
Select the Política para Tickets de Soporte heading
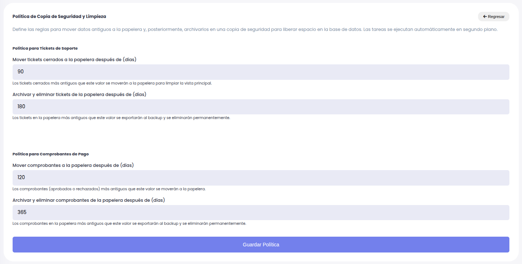(45, 48)
